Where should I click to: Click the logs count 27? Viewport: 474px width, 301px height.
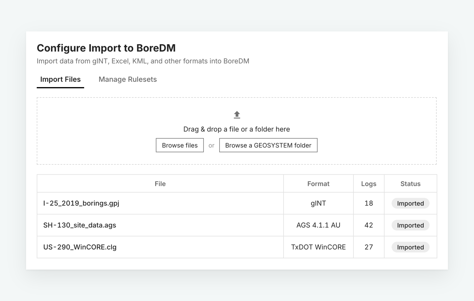click(369, 247)
